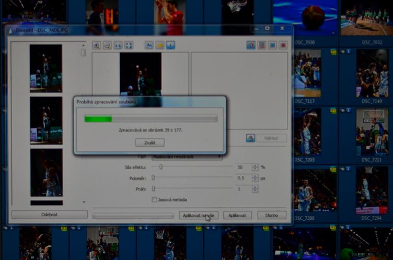Click the fit-to-window zoom icon
Image resolution: width=393 pixels, height=260 pixels.
129,45
